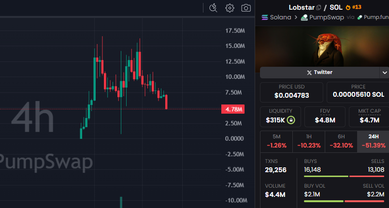Select the 5M price change tab

[x=276, y=141]
